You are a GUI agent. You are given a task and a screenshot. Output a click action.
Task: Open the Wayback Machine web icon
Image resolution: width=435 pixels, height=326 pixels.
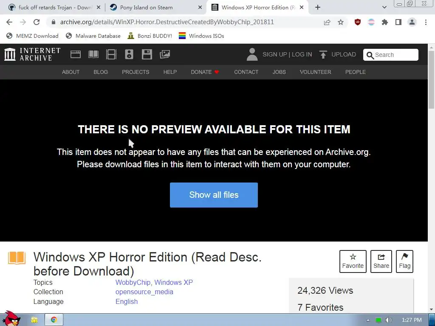coord(76,54)
